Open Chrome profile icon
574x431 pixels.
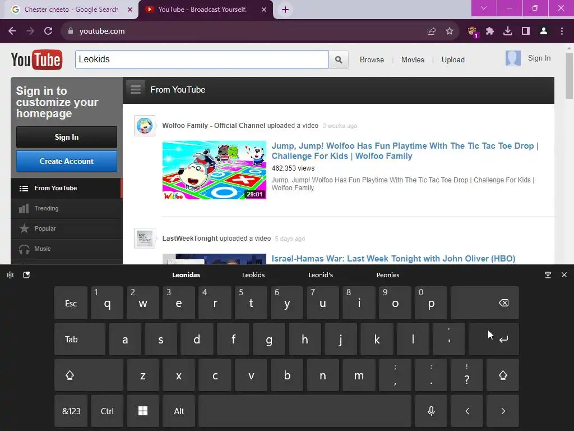pos(544,31)
